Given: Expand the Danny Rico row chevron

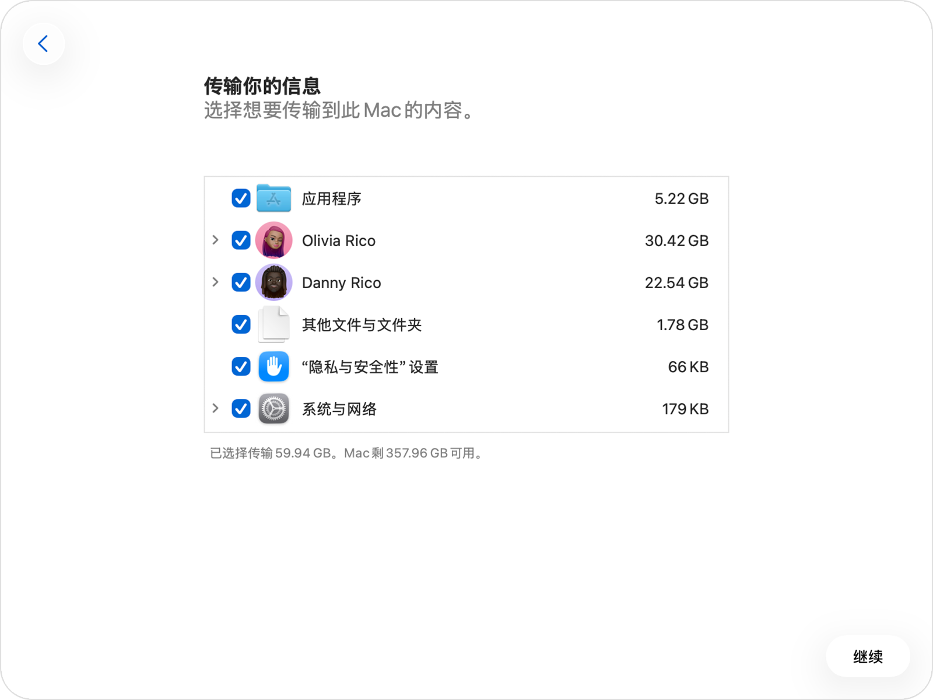Looking at the screenshot, I should 215,282.
